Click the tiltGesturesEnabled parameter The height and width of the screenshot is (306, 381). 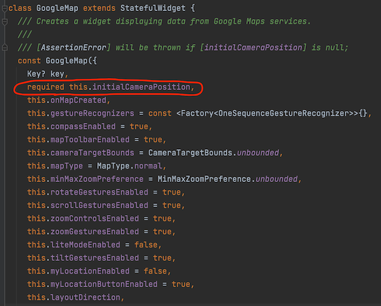(101, 258)
